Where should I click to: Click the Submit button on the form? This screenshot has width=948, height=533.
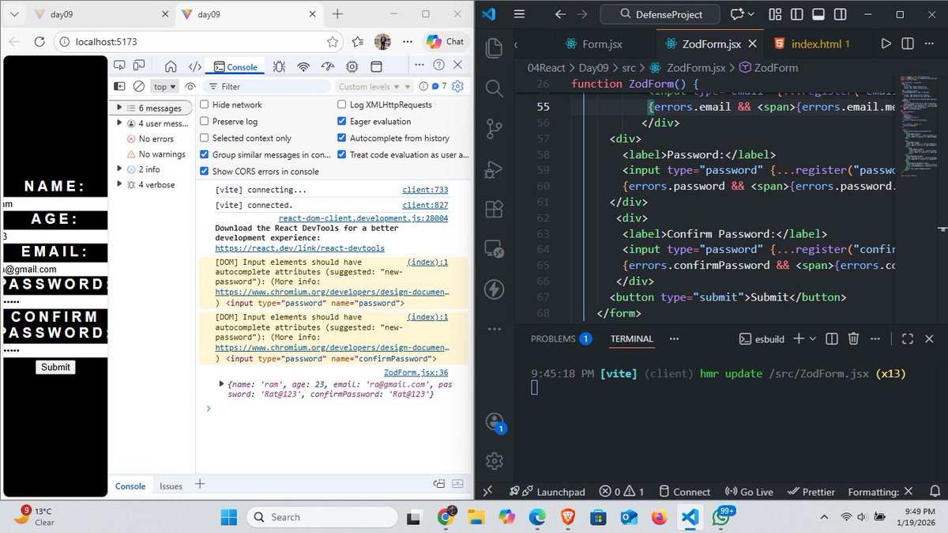[55, 367]
